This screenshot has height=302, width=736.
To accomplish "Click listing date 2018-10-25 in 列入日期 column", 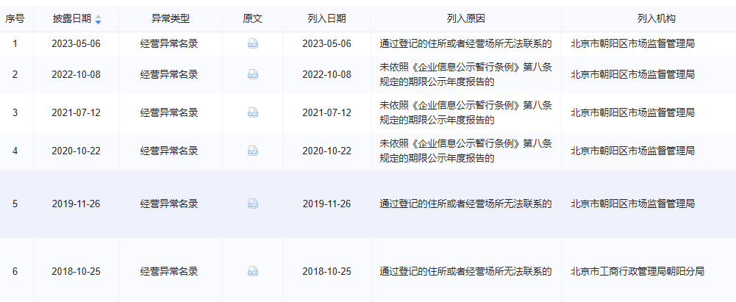I will pyautogui.click(x=326, y=272).
